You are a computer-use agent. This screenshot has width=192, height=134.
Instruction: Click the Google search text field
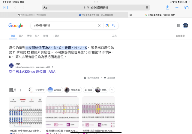[x=65, y=26]
